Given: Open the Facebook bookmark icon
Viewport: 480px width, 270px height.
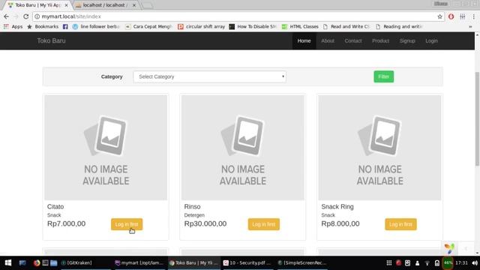Looking at the screenshot, I should pyautogui.click(x=65, y=27).
